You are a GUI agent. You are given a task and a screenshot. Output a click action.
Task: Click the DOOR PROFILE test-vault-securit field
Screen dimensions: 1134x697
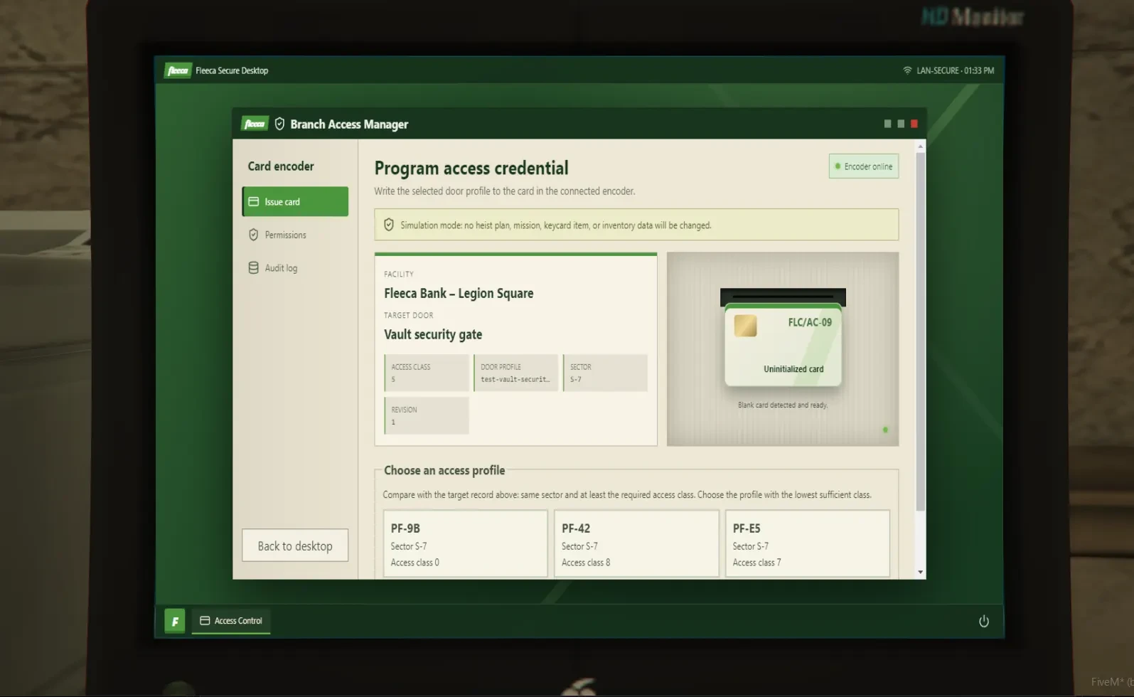coord(516,373)
